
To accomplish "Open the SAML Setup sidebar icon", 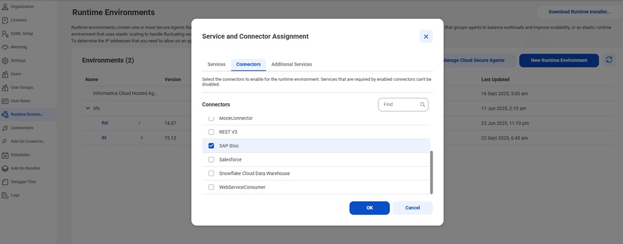I will (x=5, y=34).
